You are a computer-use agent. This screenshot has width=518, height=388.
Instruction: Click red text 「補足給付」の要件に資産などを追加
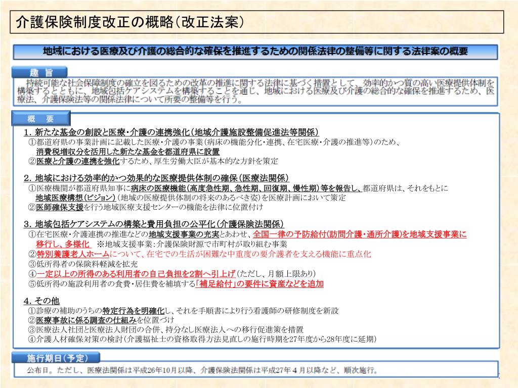pyautogui.click(x=260, y=283)
